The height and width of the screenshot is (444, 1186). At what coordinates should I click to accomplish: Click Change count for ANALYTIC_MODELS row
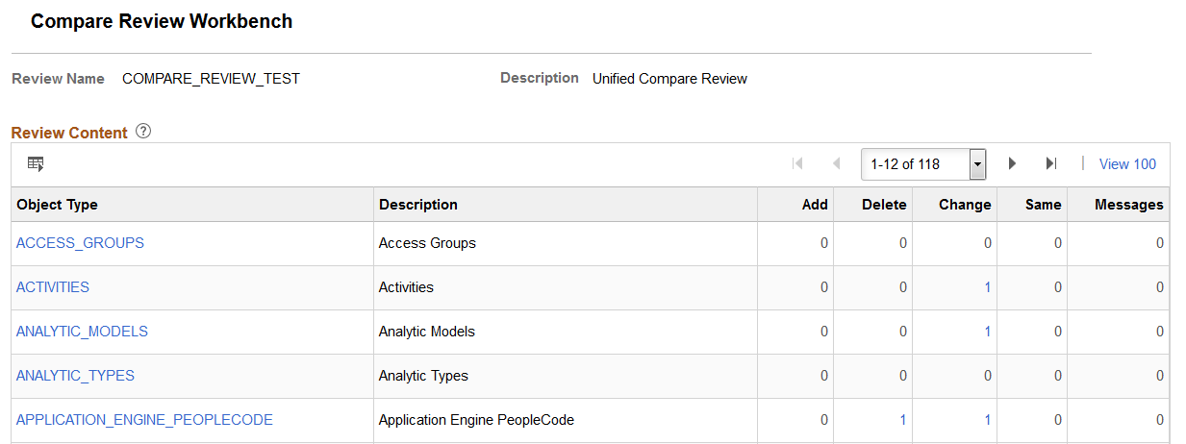coord(988,332)
